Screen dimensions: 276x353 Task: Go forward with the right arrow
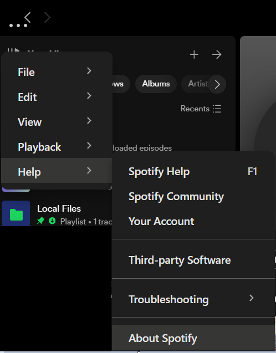pyautogui.click(x=47, y=17)
